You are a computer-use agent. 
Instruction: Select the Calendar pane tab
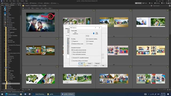[x=12, y=5]
